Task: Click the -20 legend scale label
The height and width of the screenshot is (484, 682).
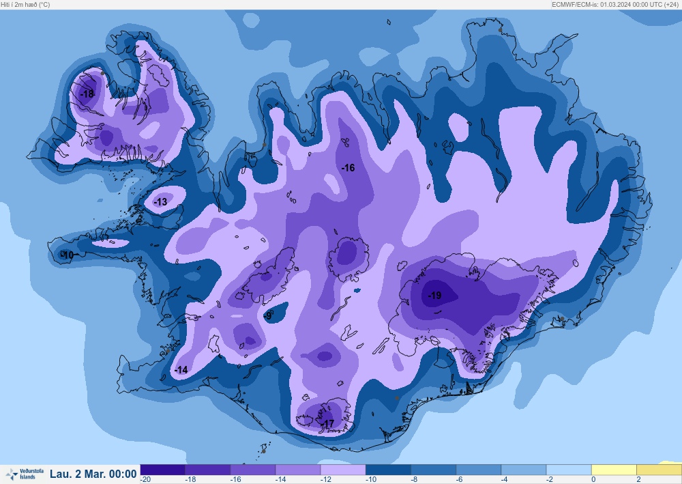Action: tap(146, 480)
